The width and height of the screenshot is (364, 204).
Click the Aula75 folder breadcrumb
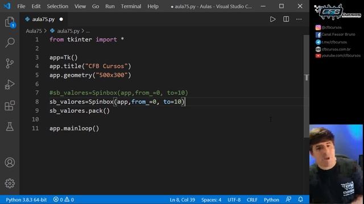pyautogui.click(x=34, y=31)
